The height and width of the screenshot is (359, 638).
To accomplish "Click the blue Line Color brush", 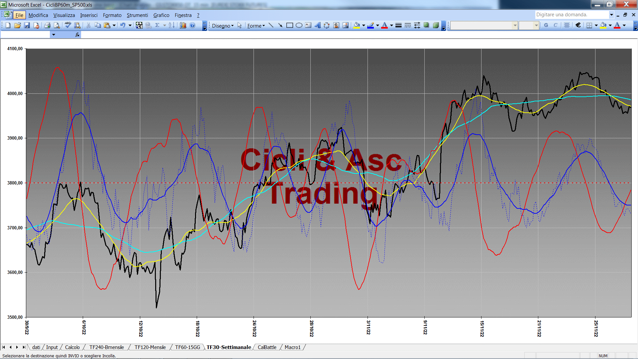I will [371, 25].
